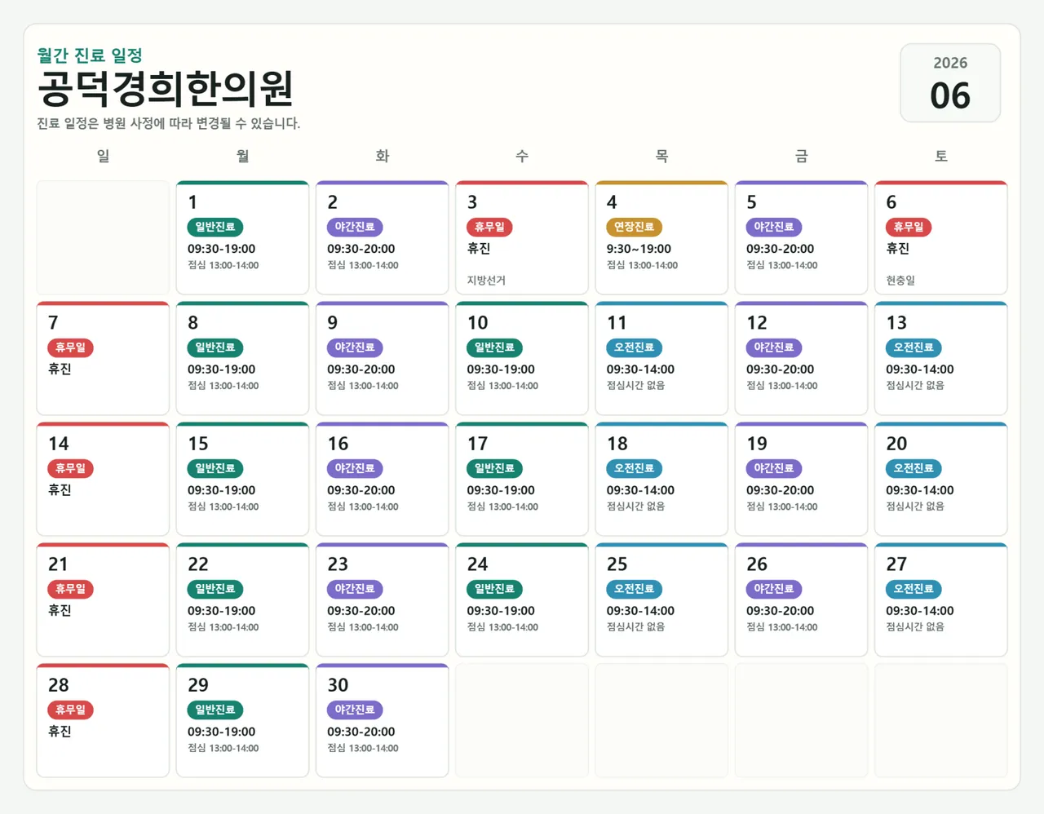Select the 휴무일 badge on day 21
Screen dimensions: 1044x814
tap(71, 589)
